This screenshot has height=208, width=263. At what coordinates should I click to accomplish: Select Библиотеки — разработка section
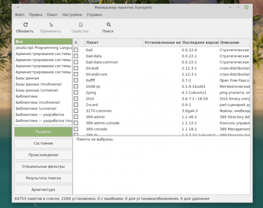pyautogui.click(x=43, y=114)
